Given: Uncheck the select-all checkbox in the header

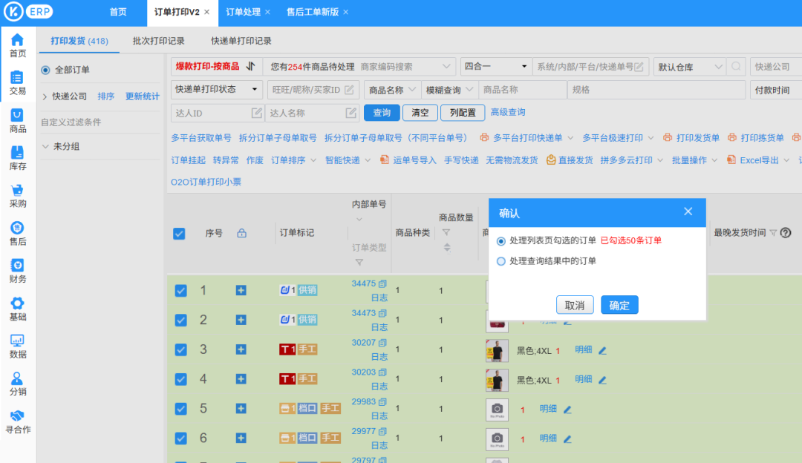Looking at the screenshot, I should point(179,232).
